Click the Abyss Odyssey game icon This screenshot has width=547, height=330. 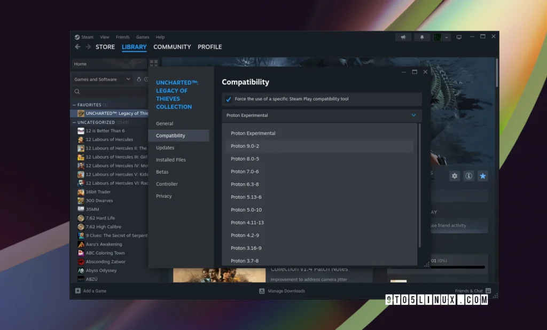(81, 270)
